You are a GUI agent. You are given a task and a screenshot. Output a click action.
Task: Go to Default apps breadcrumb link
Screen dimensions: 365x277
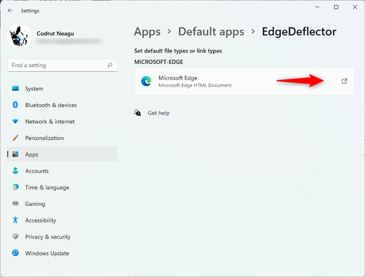pyautogui.click(x=211, y=32)
